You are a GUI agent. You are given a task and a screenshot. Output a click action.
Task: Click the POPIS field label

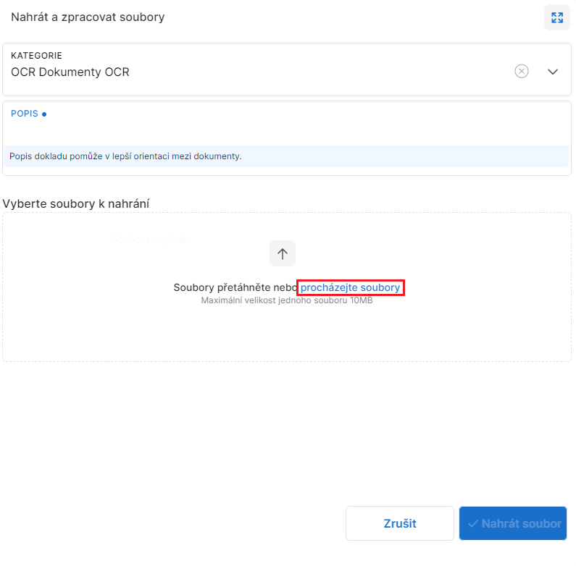click(24, 114)
